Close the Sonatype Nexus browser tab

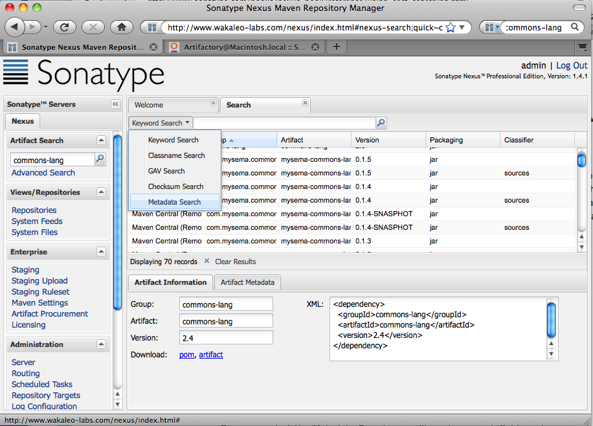pos(153,47)
